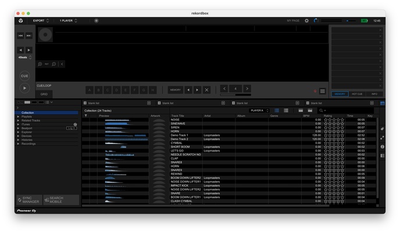Click the rekordbox logo icon

[x=21, y=21]
